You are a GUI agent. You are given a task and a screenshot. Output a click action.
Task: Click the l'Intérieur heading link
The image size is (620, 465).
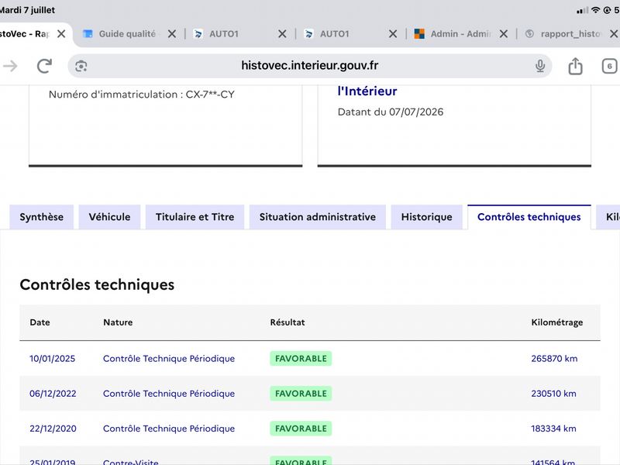coord(367,91)
